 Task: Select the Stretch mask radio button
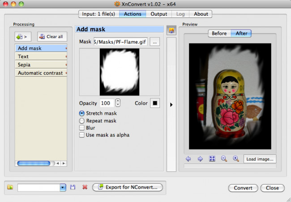(82, 113)
